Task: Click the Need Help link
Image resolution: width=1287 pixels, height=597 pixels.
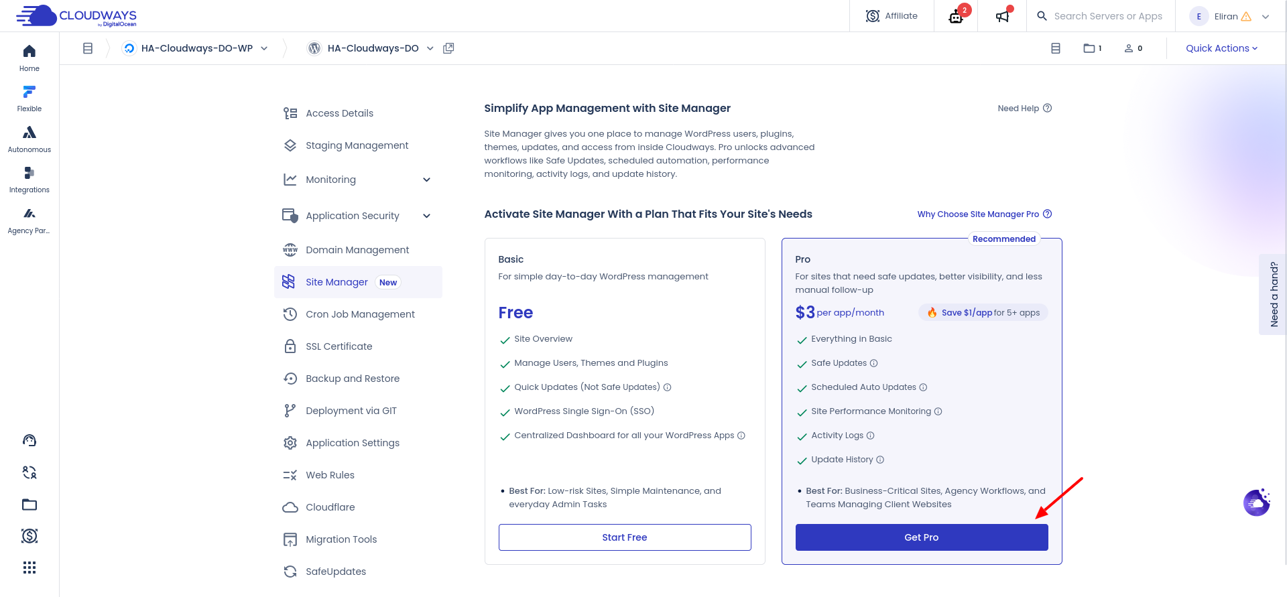Action: [1025, 109]
